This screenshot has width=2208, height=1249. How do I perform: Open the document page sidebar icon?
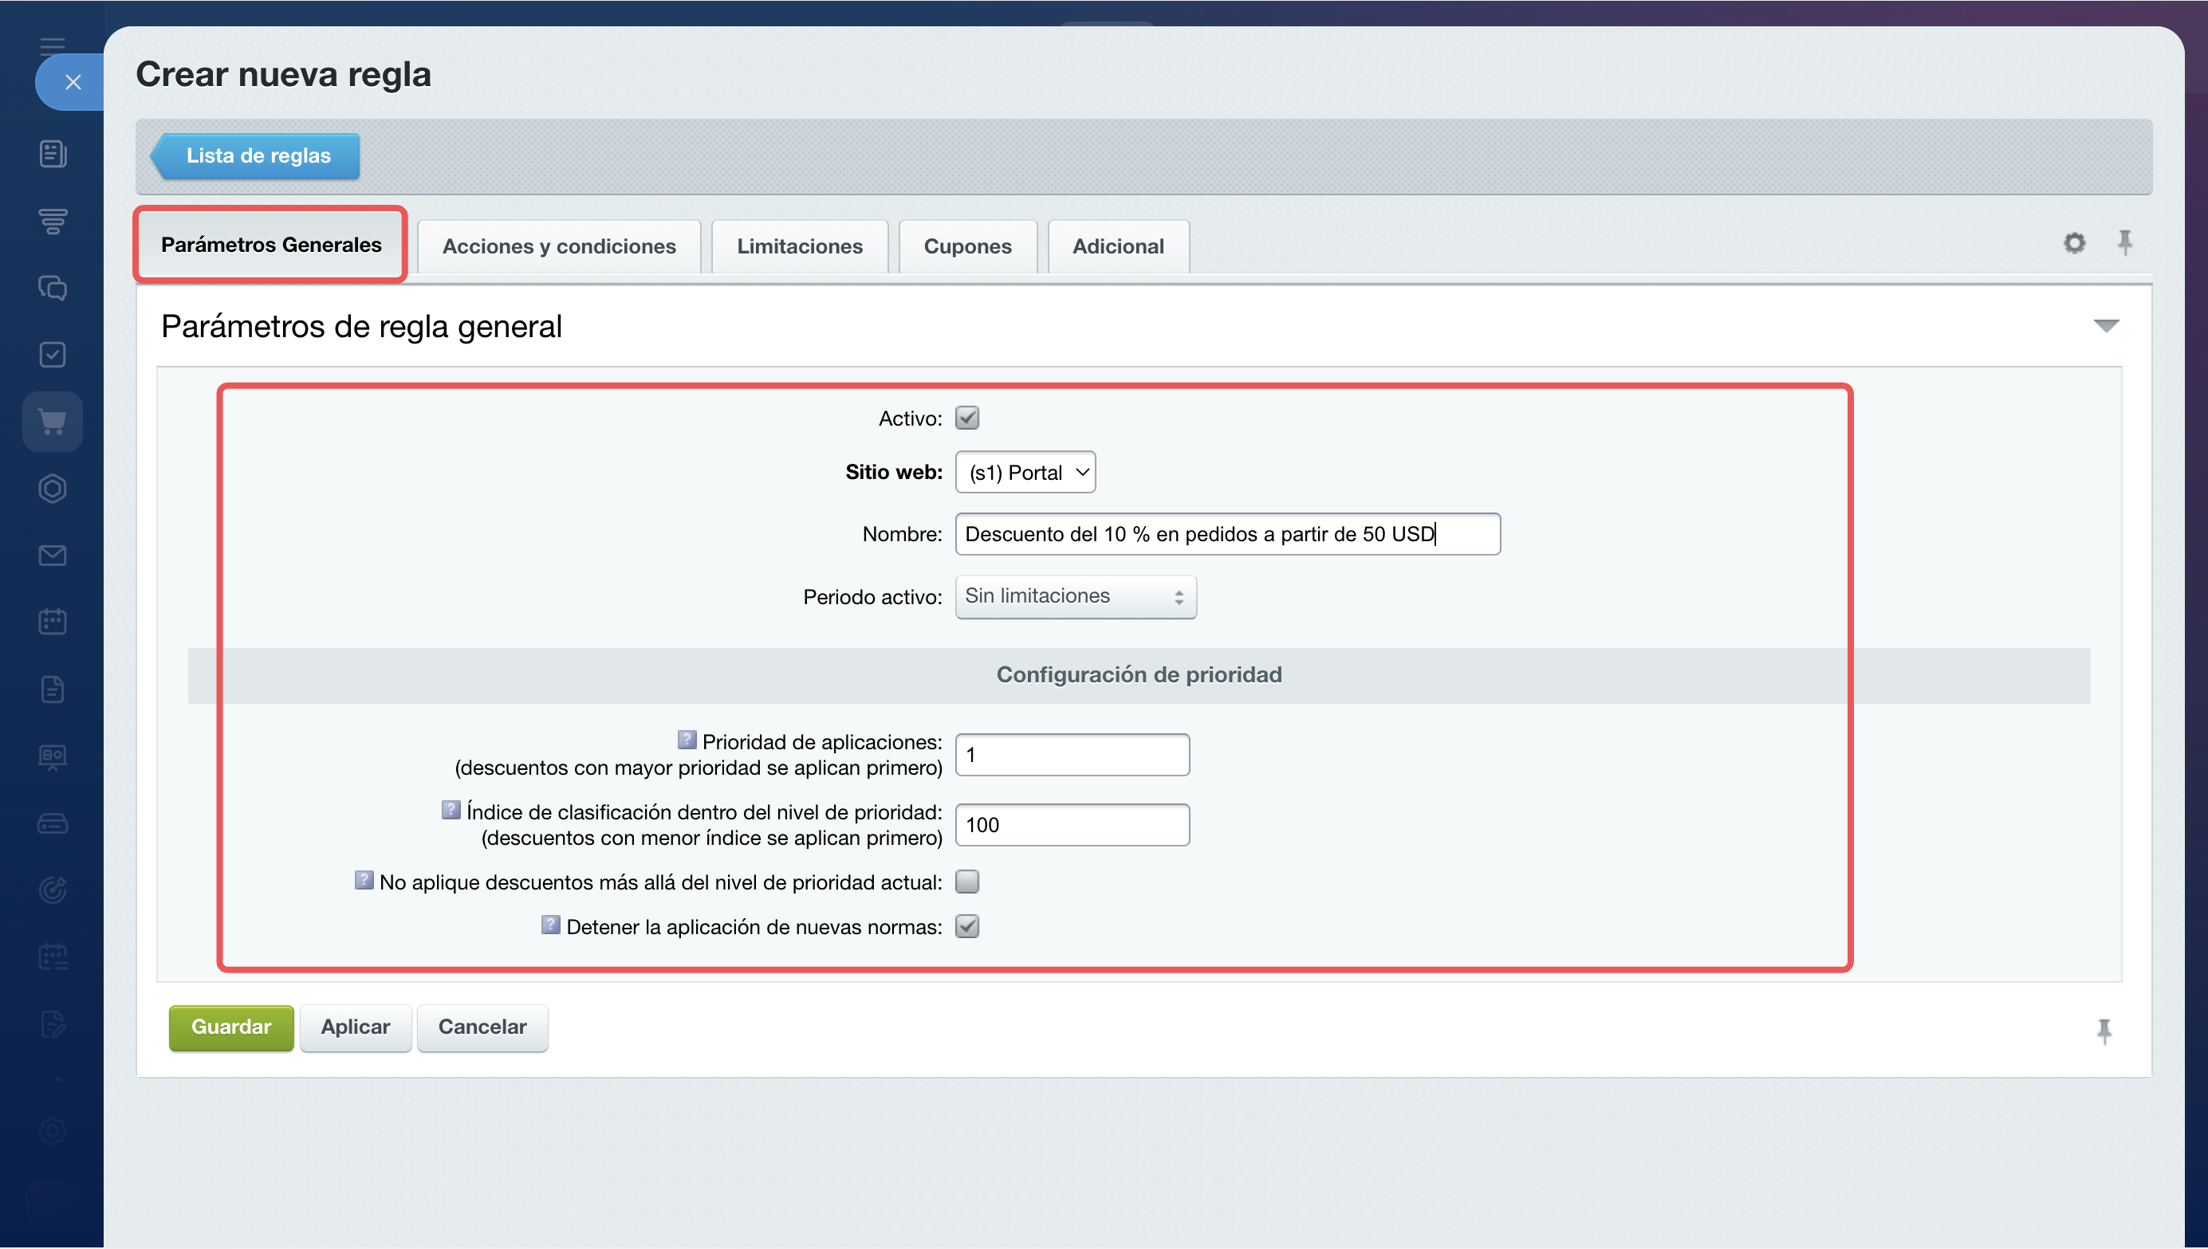tap(53, 689)
